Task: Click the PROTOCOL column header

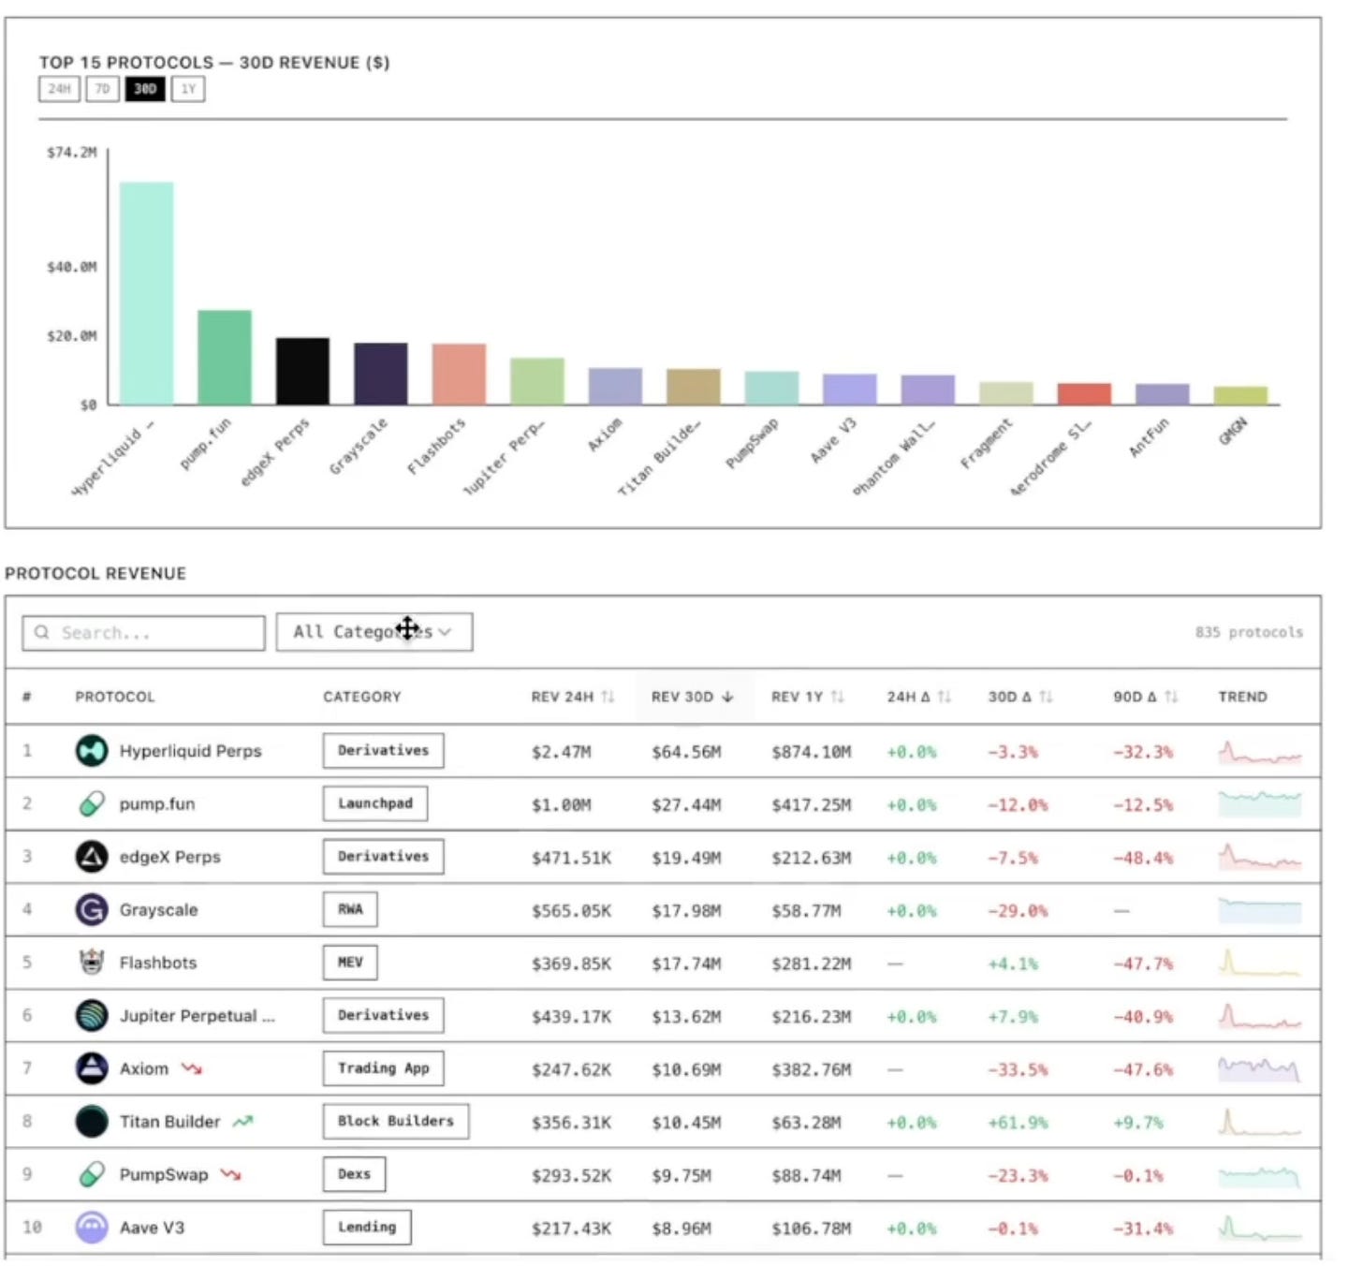Action: pos(115,697)
